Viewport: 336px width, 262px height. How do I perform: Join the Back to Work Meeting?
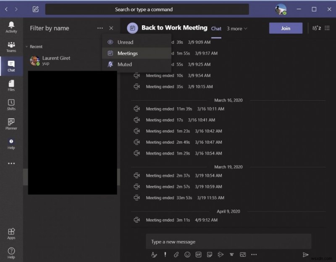(x=286, y=28)
